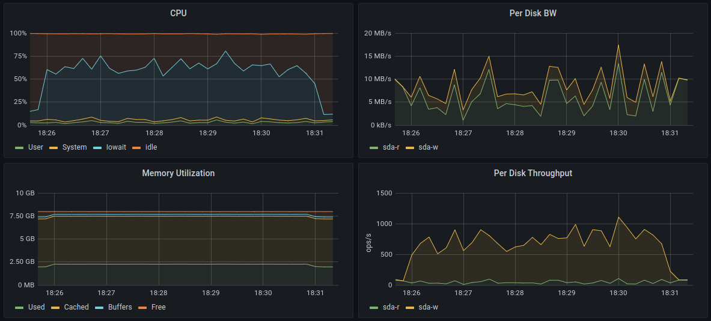Viewport: 711px width, 321px height.
Task: Open the Per Disk BW panel title menu
Action: [532, 13]
